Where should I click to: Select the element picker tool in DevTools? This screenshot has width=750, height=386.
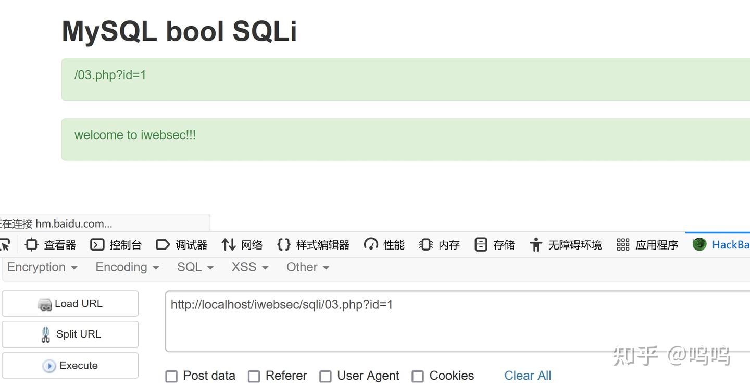click(5, 244)
